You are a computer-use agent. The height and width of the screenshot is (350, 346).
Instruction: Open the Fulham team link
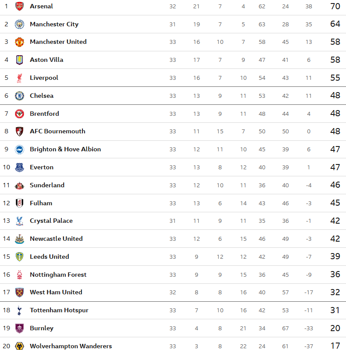[41, 203]
